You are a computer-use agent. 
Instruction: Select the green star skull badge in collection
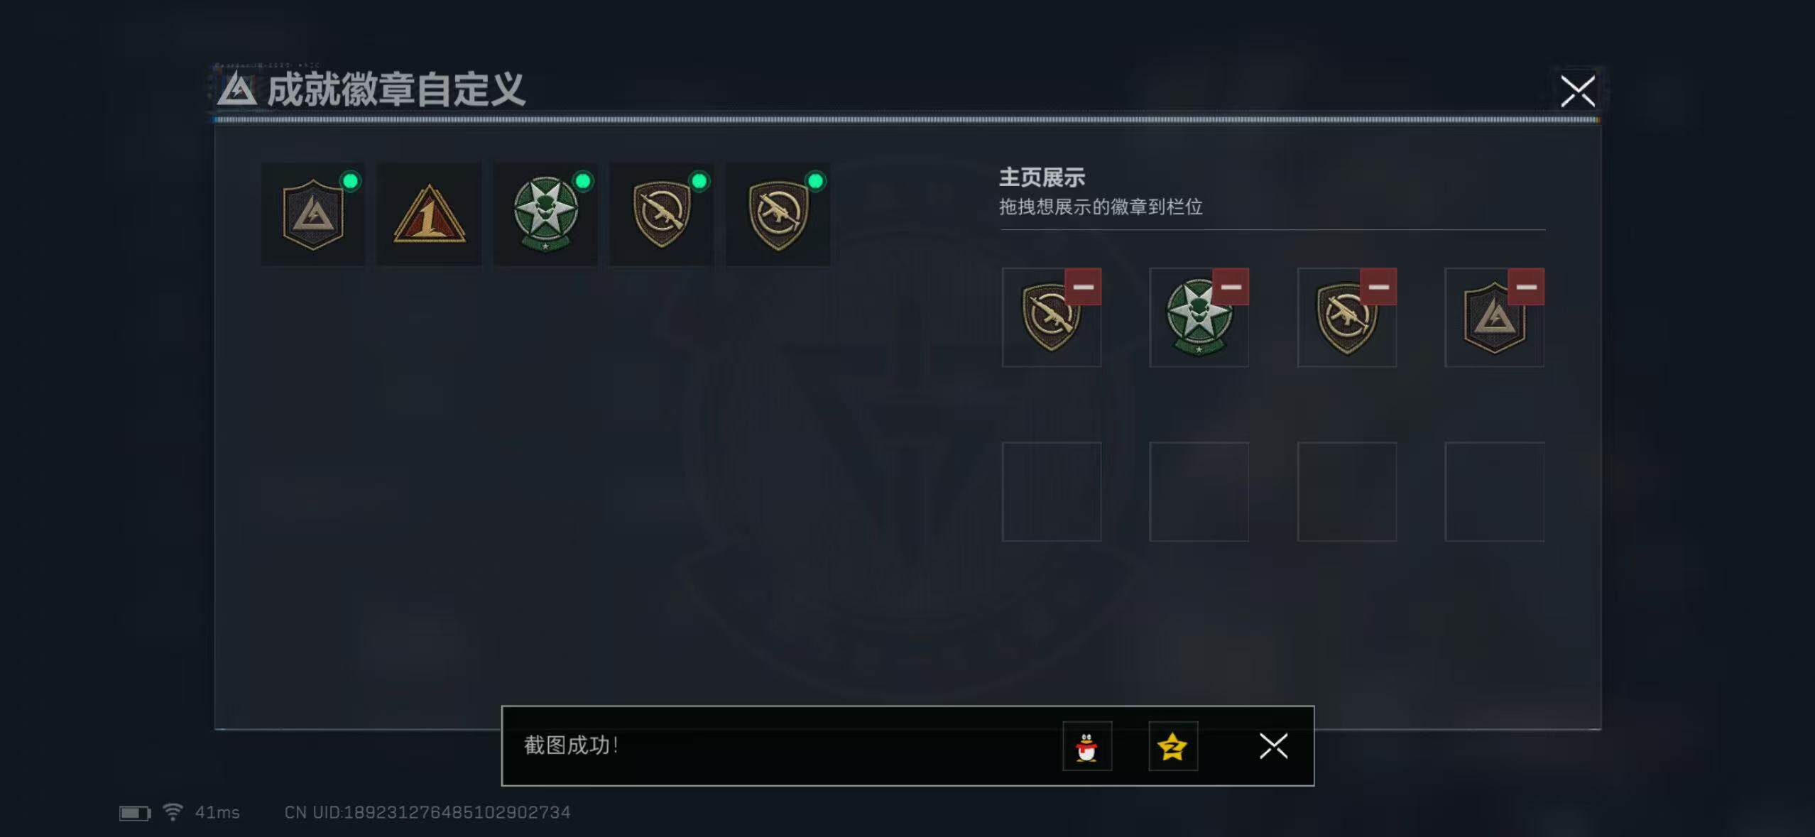(545, 214)
